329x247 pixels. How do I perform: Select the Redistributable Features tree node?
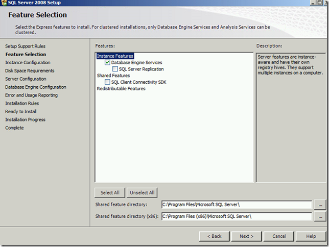coord(121,89)
